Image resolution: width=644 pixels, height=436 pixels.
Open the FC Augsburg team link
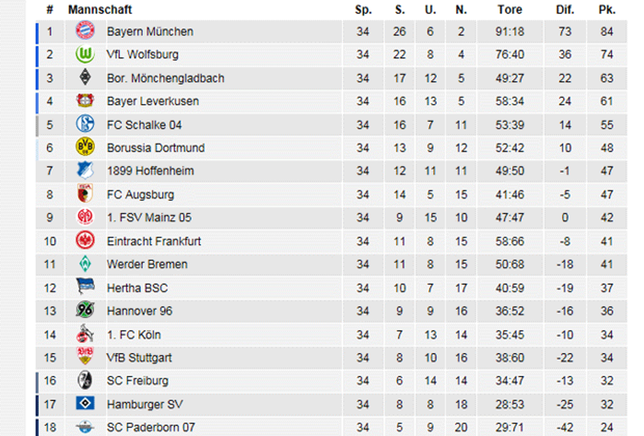coord(140,195)
